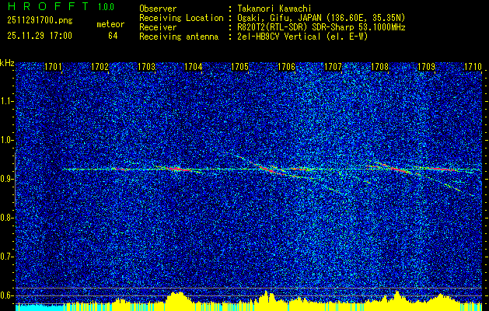Click the 0.9 kHz axis label

pos(7,179)
